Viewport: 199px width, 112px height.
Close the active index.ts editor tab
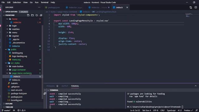click(x=127, y=7)
